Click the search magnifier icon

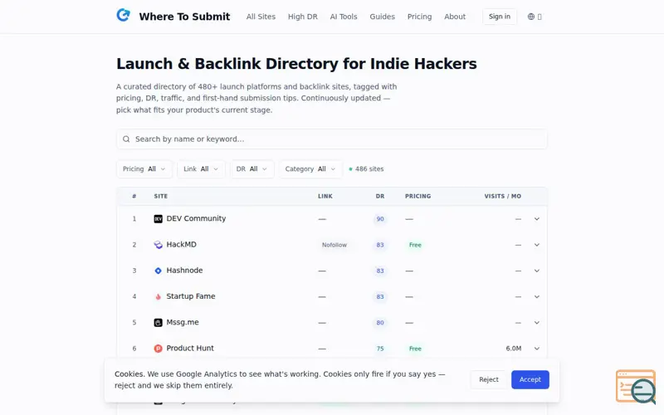126,139
